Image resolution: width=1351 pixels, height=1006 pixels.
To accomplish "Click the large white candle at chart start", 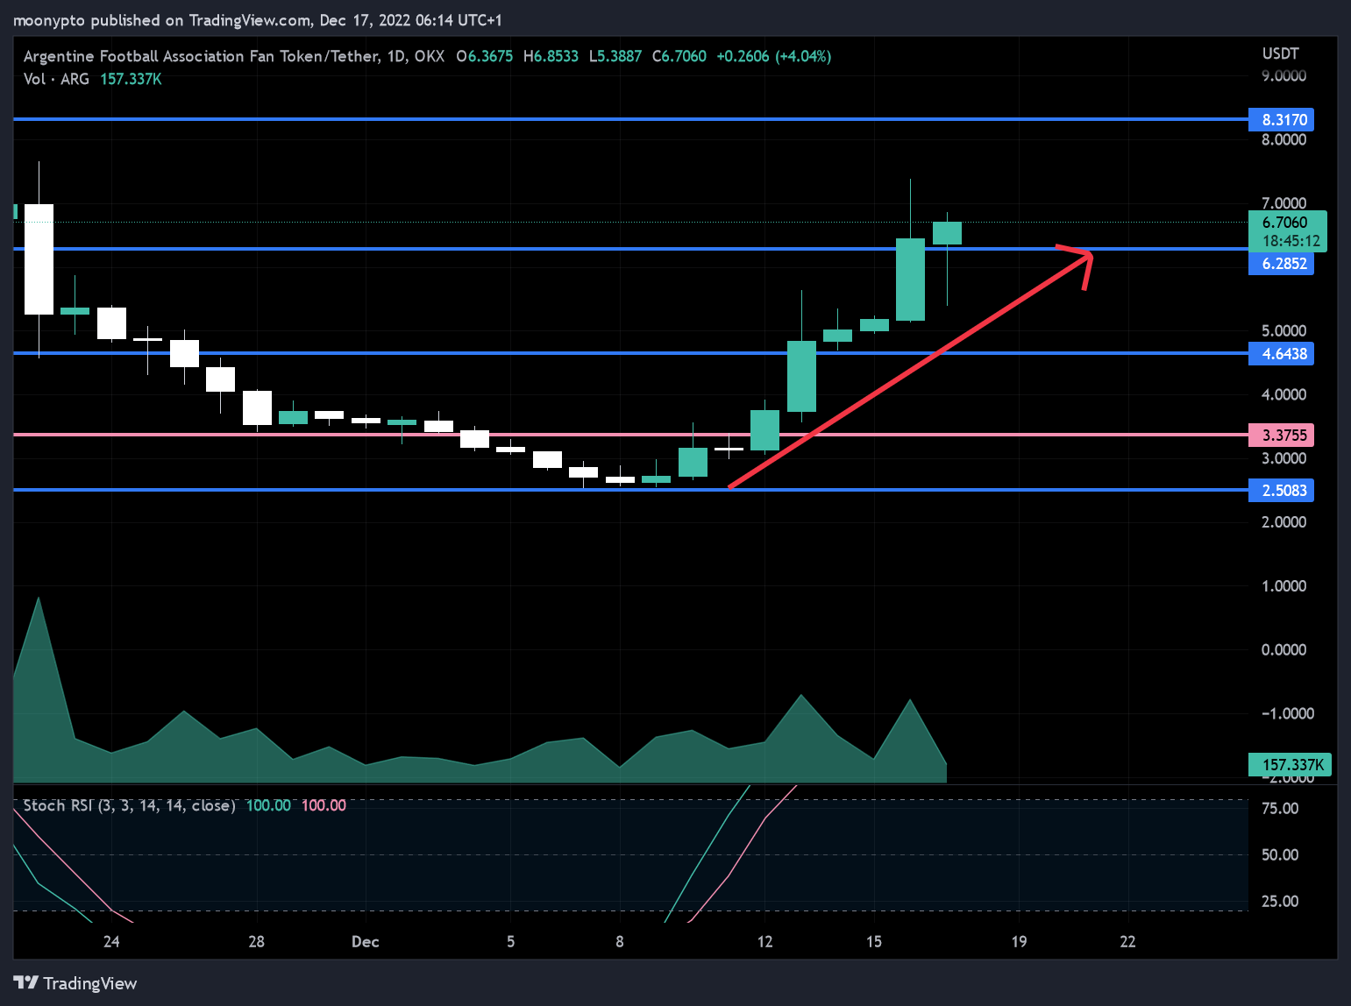I will click(x=39, y=259).
